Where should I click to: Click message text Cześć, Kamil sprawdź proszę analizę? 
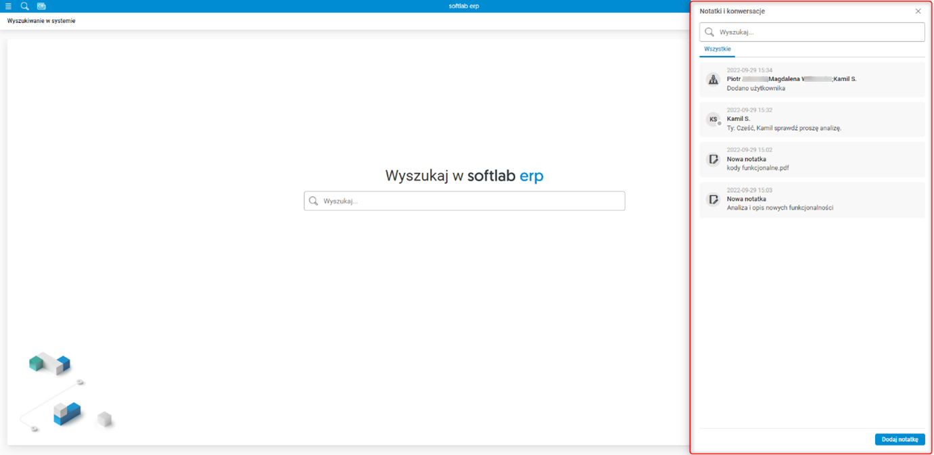[x=790, y=128]
